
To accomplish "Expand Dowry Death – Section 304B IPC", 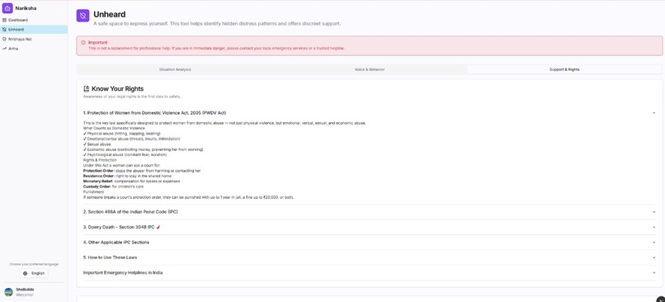I will [x=370, y=227].
